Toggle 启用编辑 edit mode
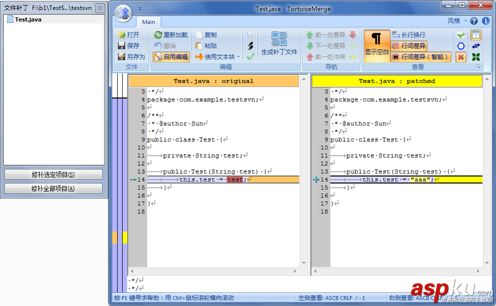This screenshot has width=496, height=306. (x=171, y=57)
